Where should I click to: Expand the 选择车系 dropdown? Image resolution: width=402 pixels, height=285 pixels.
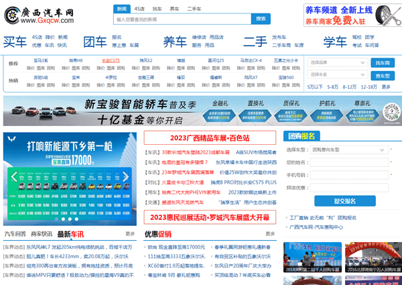tap(338, 74)
